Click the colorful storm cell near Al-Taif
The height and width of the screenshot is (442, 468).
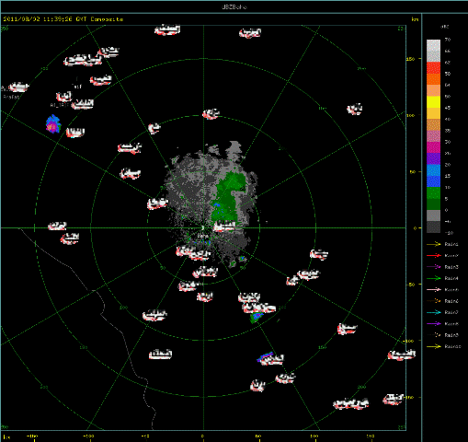pyautogui.click(x=53, y=124)
